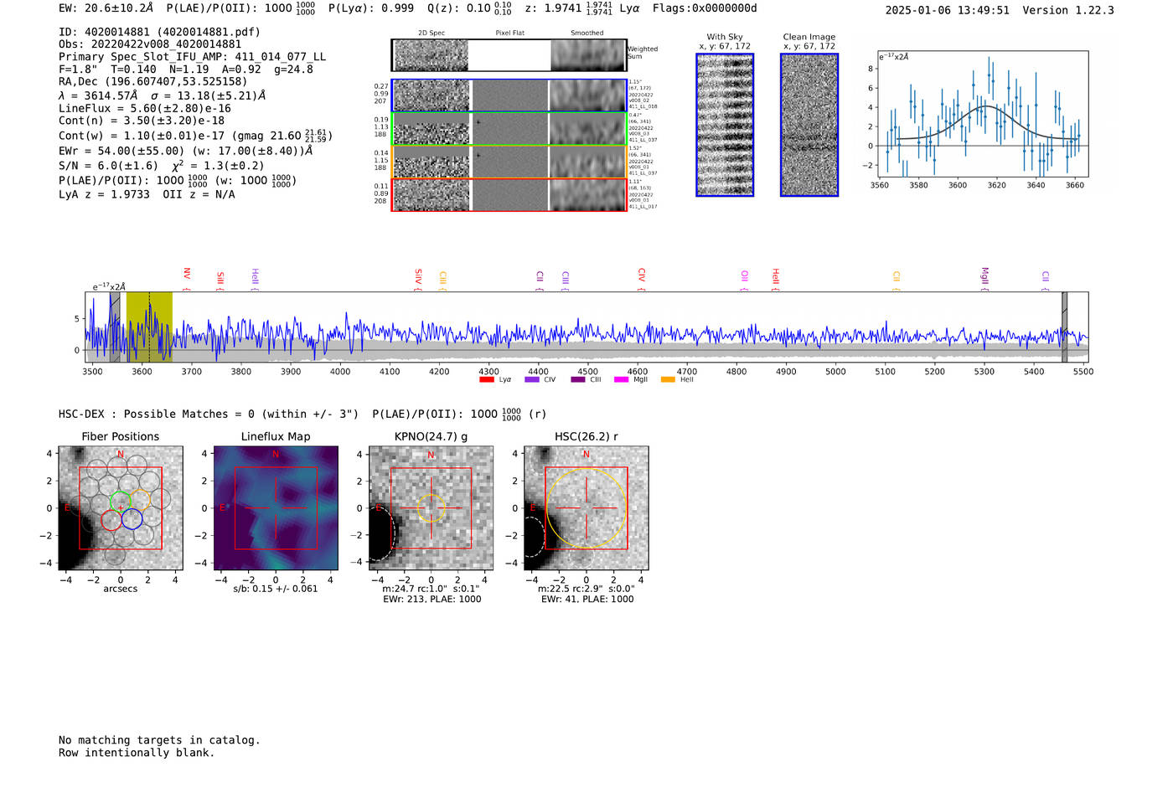Click the 'Smoothed' column header
The width and height of the screenshot is (1173, 798).
[586, 33]
